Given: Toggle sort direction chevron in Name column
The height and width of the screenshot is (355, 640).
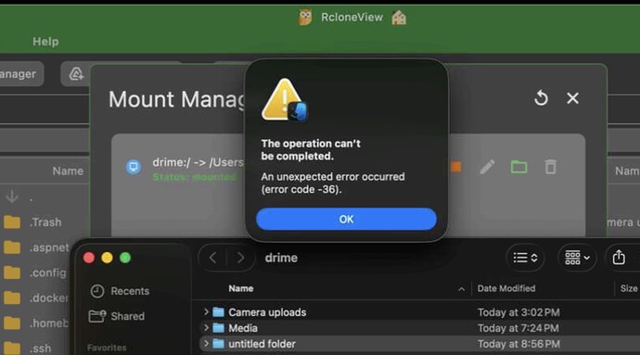Looking at the screenshot, I should (461, 289).
